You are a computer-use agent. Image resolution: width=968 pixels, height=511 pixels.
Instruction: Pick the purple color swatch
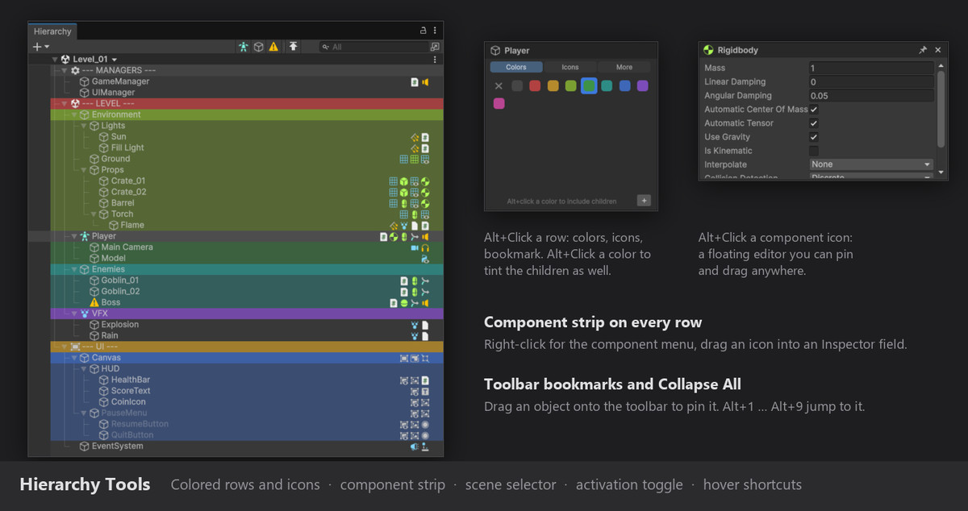643,86
